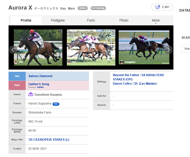190x157 pixels.
Task: Open the Profile tab
Action: pyautogui.click(x=26, y=21)
